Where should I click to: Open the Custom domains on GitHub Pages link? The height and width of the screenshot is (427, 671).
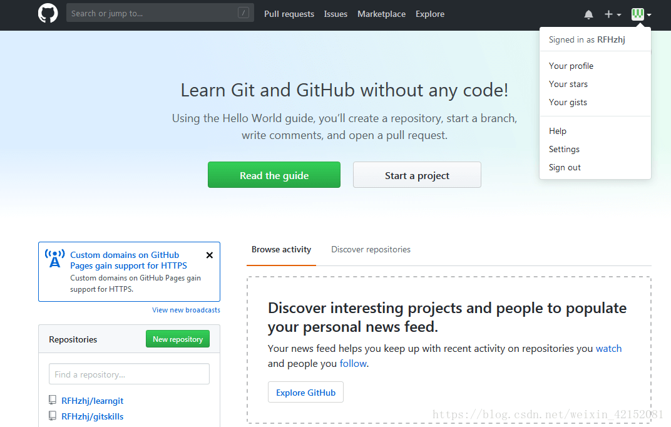(128, 260)
